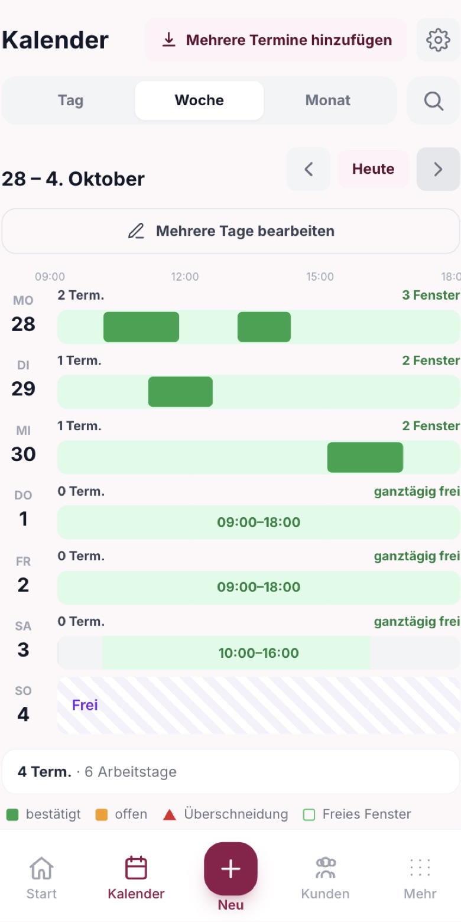Open Kunden customers icon

pyautogui.click(x=325, y=868)
